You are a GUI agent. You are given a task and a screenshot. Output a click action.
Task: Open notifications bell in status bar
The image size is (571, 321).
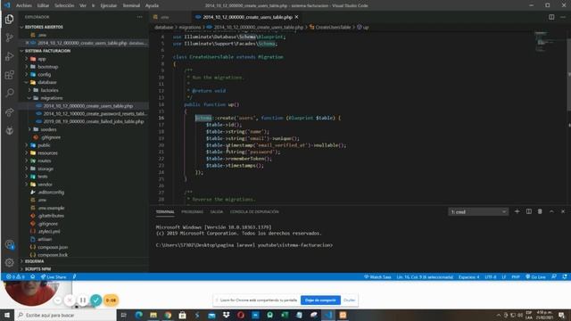(x=565, y=277)
